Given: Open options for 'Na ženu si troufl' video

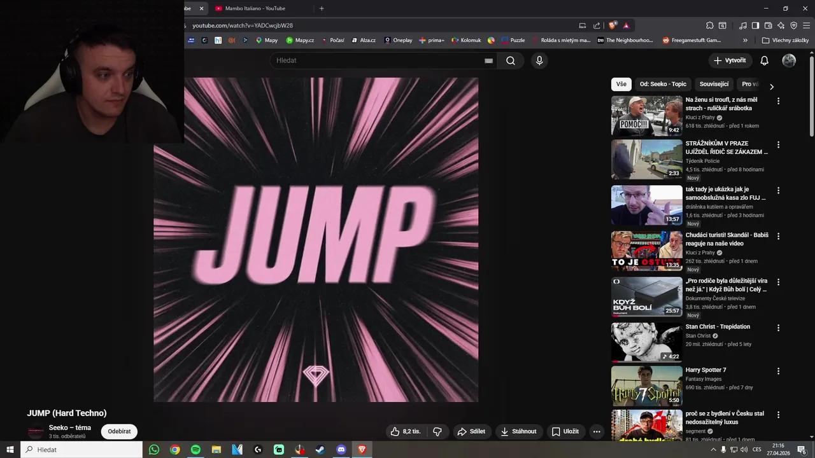Looking at the screenshot, I should (x=778, y=101).
